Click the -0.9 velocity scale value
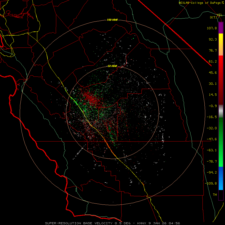The image size is (225, 225). pos(213,106)
